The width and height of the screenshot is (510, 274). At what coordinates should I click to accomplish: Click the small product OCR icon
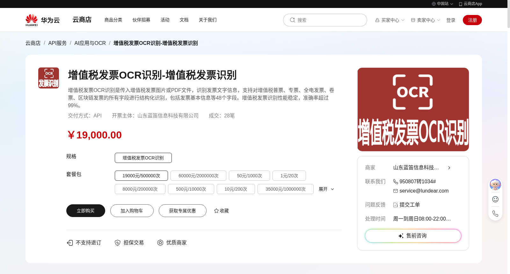click(x=48, y=78)
